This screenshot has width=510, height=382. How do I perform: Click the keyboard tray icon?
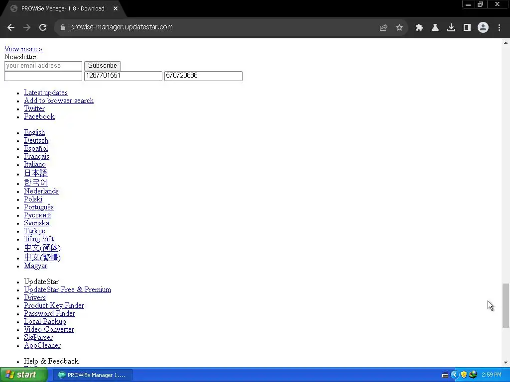click(445, 375)
